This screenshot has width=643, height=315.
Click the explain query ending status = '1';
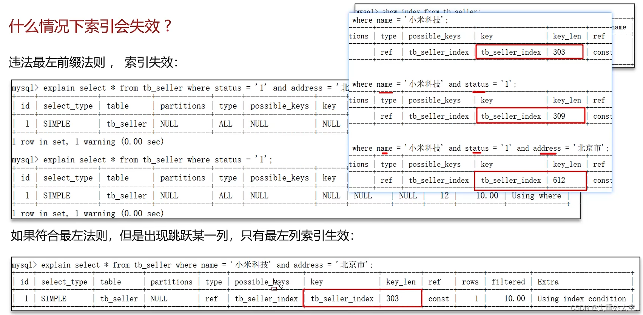pyautogui.click(x=142, y=160)
